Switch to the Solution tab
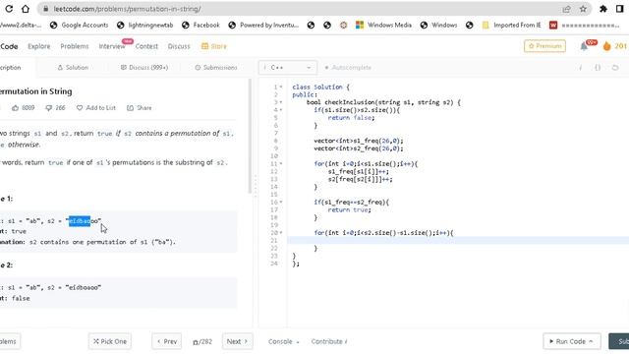 tap(73, 68)
